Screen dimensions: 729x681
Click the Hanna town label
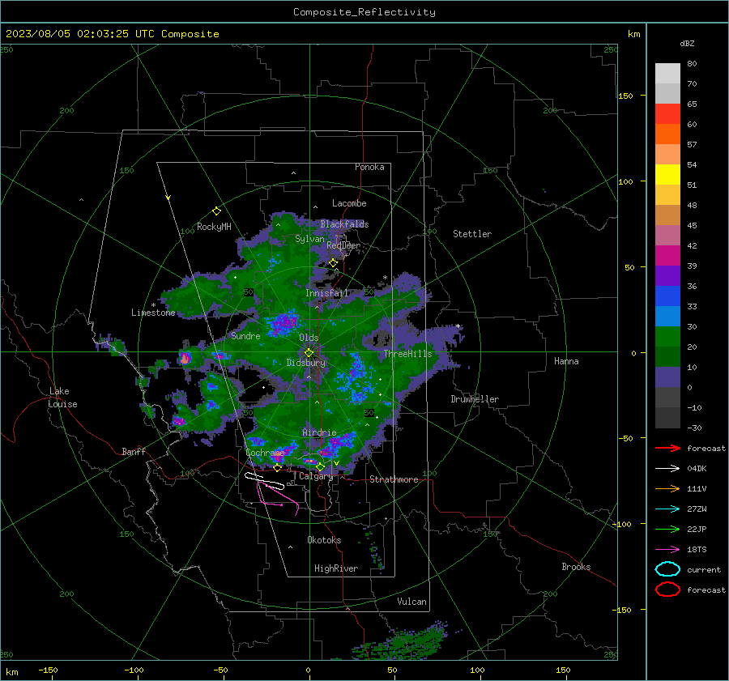pos(566,361)
